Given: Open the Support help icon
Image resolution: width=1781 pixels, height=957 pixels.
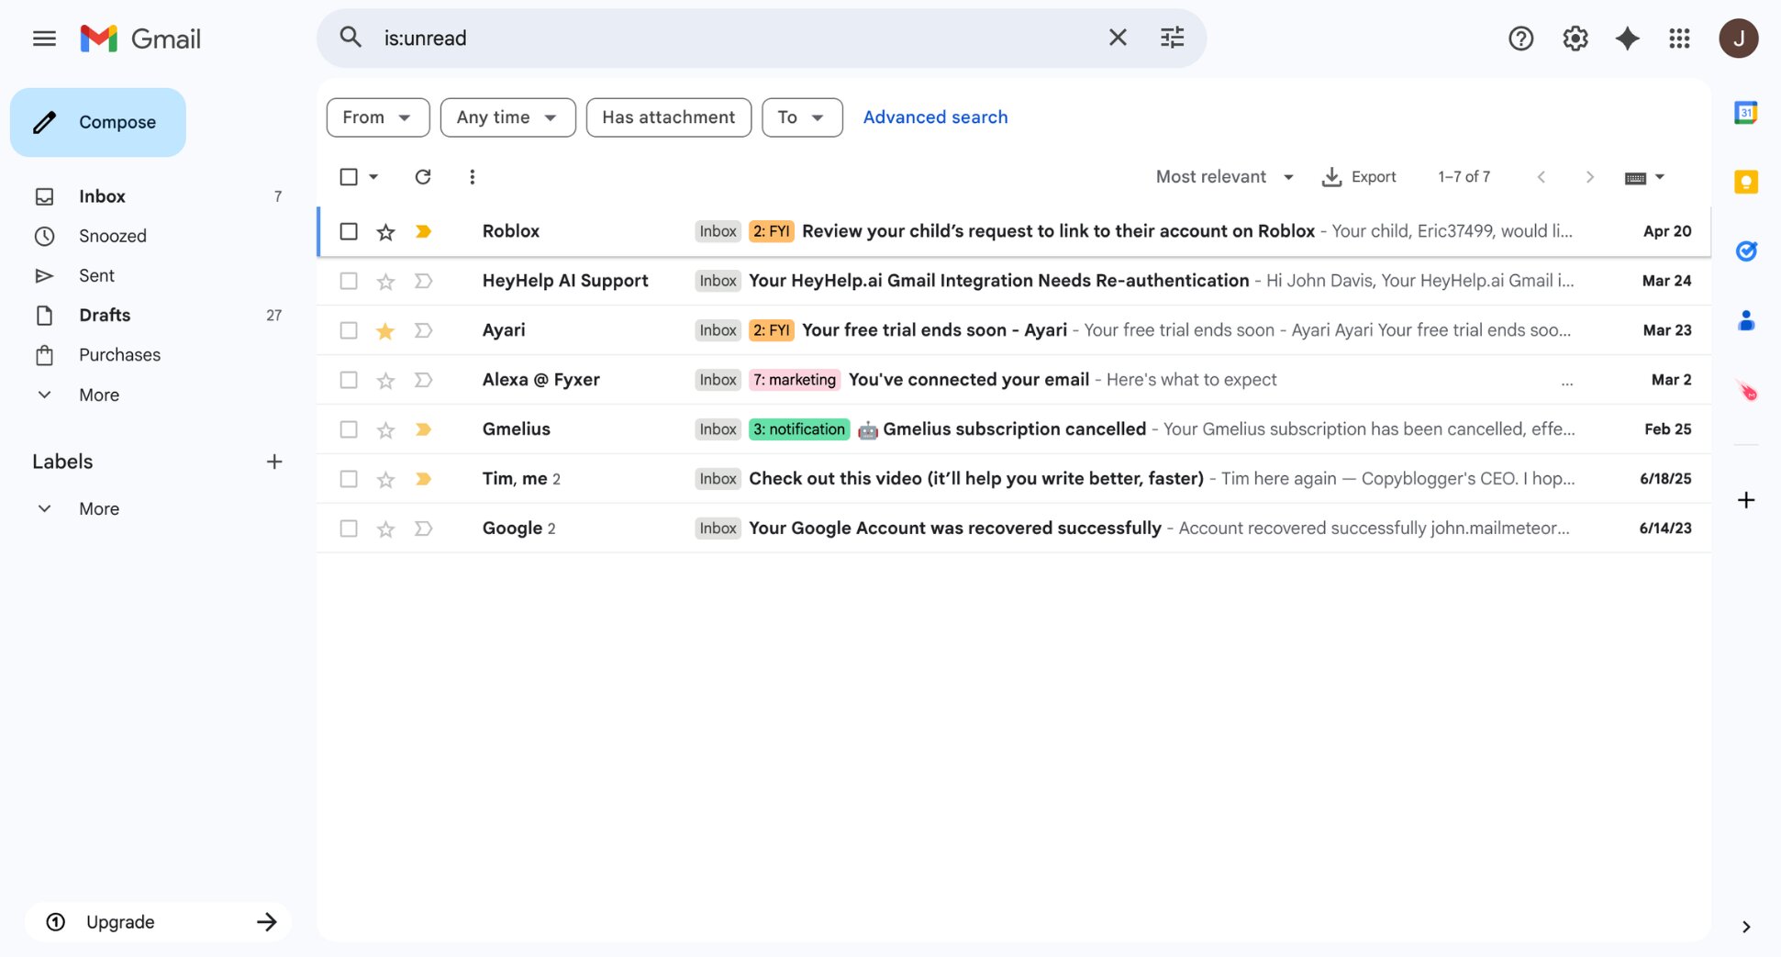Looking at the screenshot, I should coord(1520,39).
